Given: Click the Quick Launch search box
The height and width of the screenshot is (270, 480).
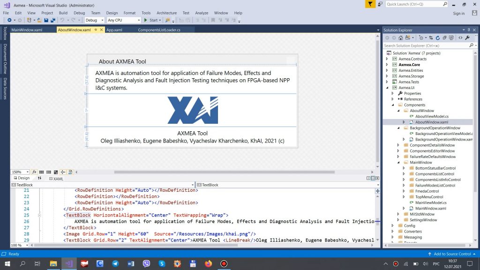Looking at the screenshot, I should click(417, 4).
